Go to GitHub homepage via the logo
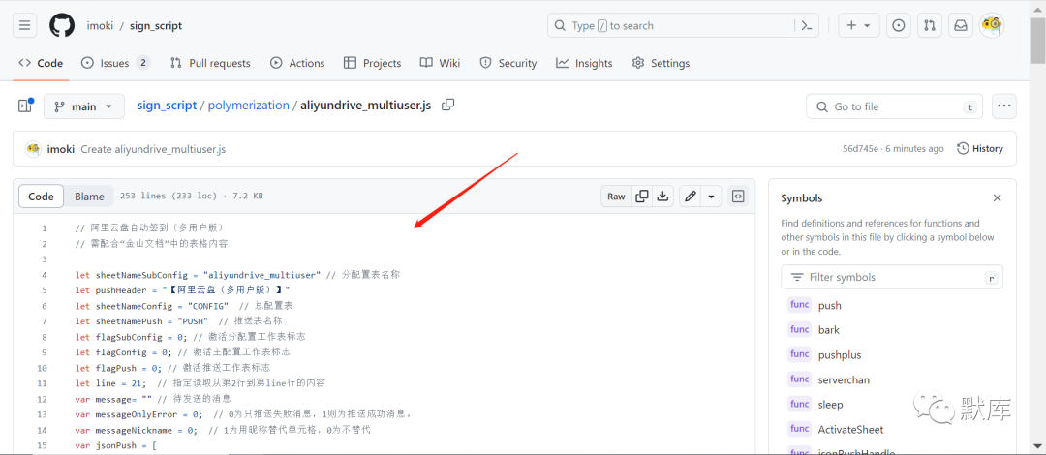 coord(62,25)
